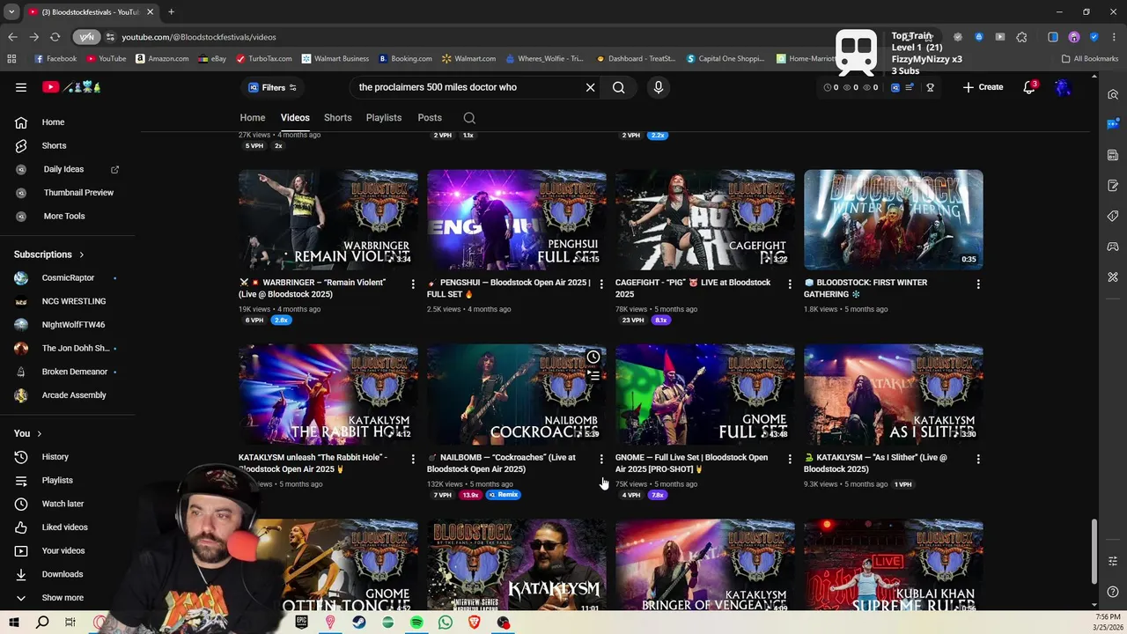The width and height of the screenshot is (1127, 634).
Task: Click trophy icon in vidIQ stats bar
Action: click(x=930, y=87)
